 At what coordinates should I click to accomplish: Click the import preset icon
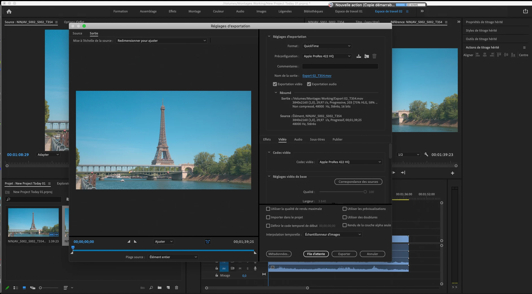pyautogui.click(x=366, y=56)
